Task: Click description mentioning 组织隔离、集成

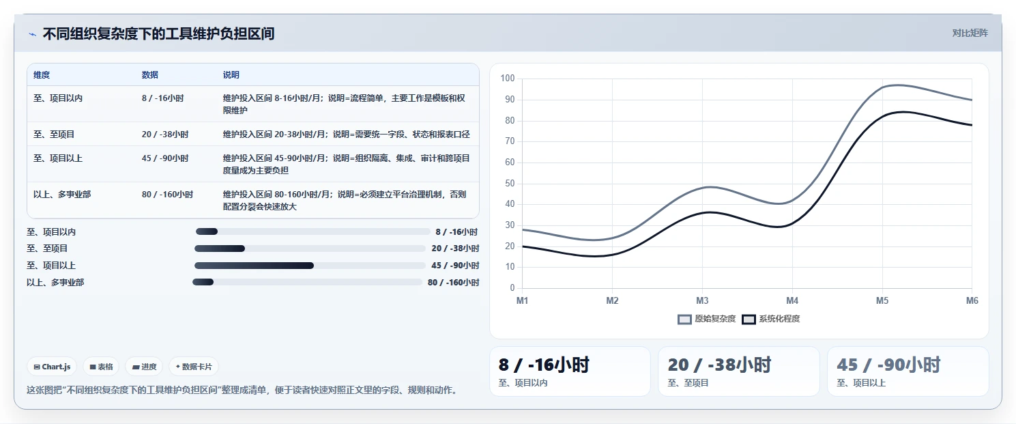Action: (x=347, y=164)
